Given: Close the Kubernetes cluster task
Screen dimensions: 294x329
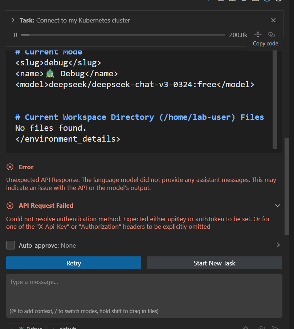Looking at the screenshot, I should coord(273,20).
